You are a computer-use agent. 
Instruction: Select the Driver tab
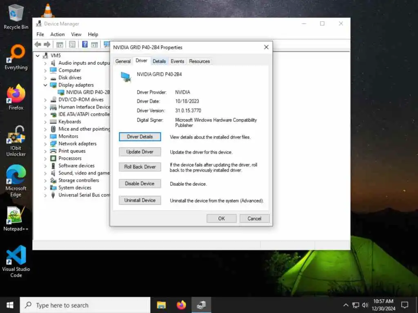[x=141, y=61]
